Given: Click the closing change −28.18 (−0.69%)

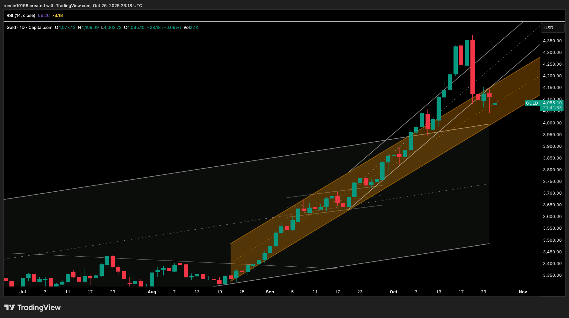Looking at the screenshot, I should 163,28.
